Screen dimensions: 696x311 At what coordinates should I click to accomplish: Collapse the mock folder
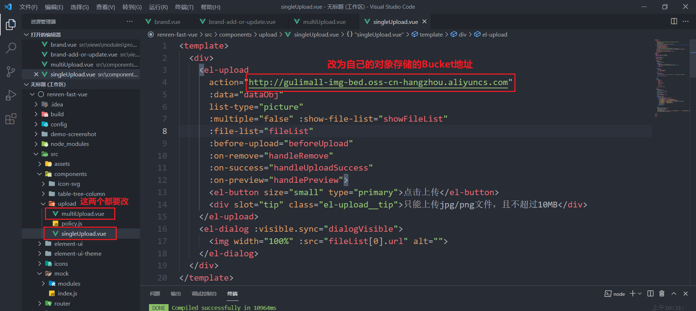tap(81, 273)
